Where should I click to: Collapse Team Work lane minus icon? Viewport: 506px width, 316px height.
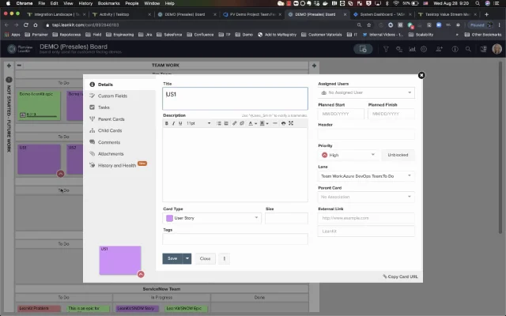point(19,65)
